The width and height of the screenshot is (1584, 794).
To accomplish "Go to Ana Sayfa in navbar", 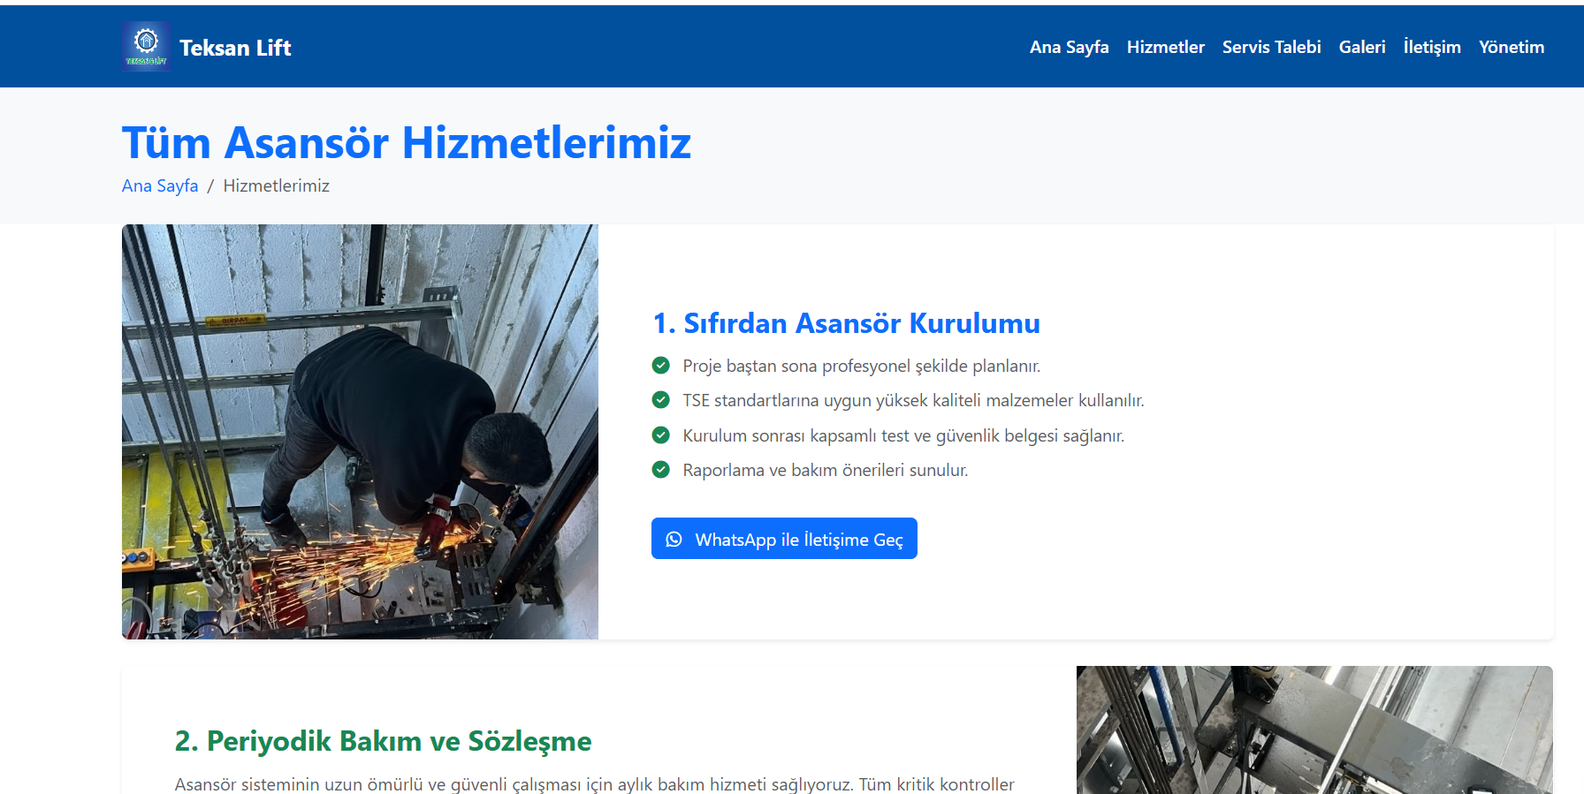I will [1069, 47].
